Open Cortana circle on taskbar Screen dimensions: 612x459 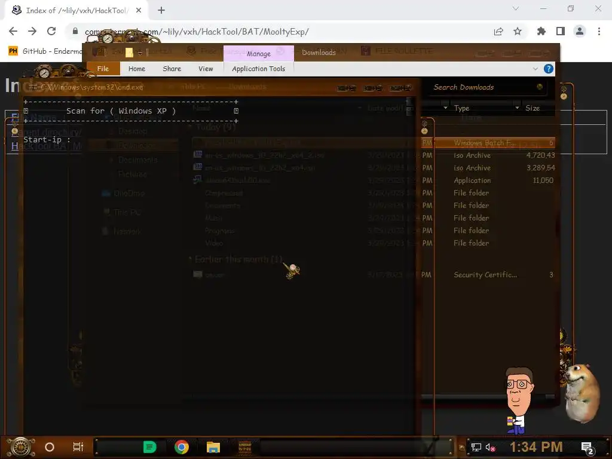50,447
